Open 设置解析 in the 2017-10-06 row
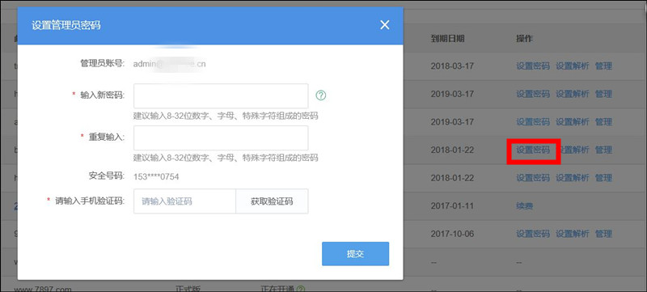 click(x=573, y=234)
